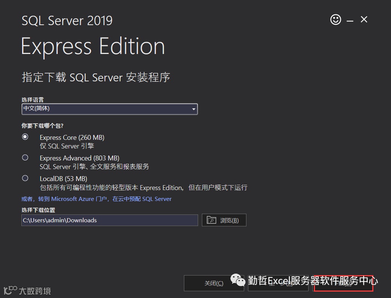Click the LocalDB description mentioning 用户模式下运行
The width and height of the screenshot is (391, 298).
[x=144, y=187]
